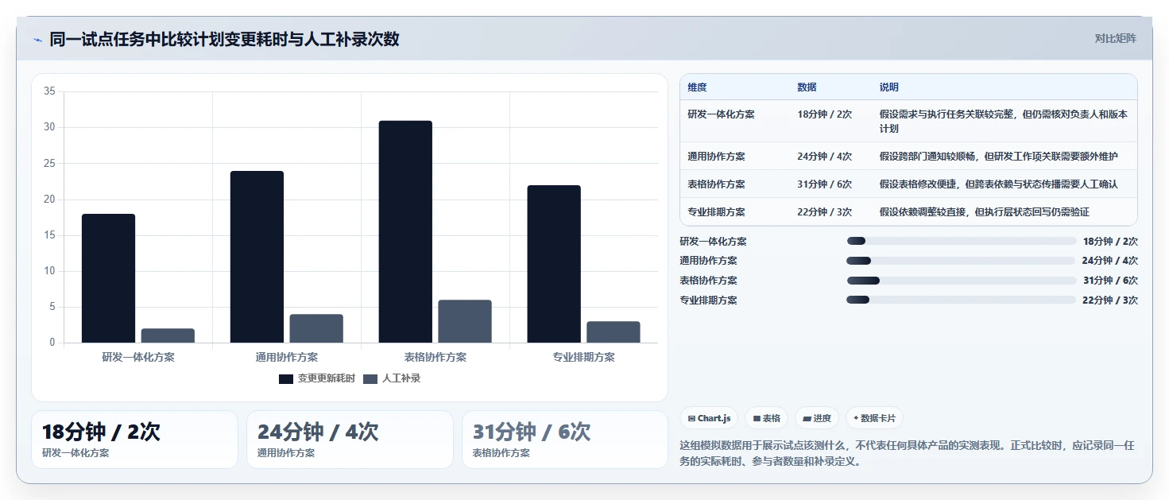Open the 18分钟 / 2次 summary card
This screenshot has height=500, width=1169.
(134, 440)
